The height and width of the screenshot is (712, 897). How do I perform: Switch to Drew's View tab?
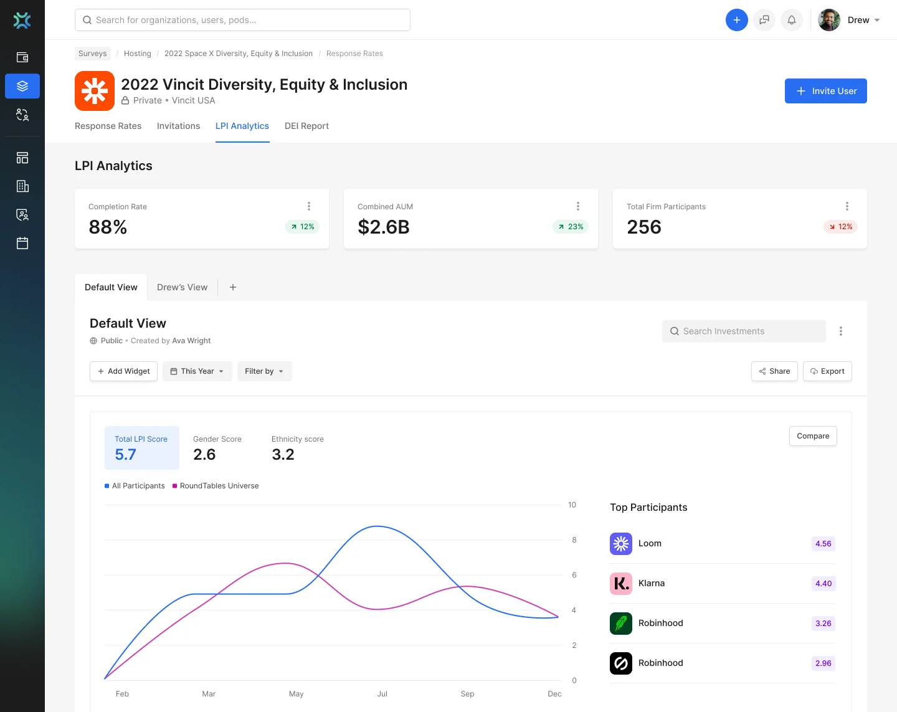coord(183,287)
